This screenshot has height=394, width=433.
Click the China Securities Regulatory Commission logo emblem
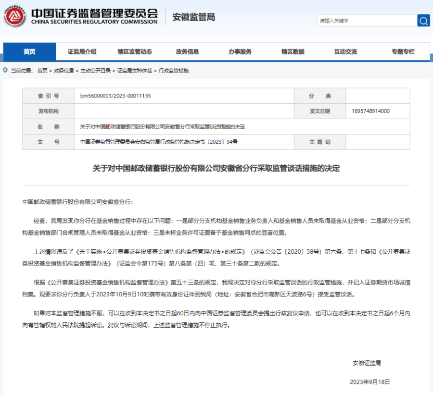(15, 17)
